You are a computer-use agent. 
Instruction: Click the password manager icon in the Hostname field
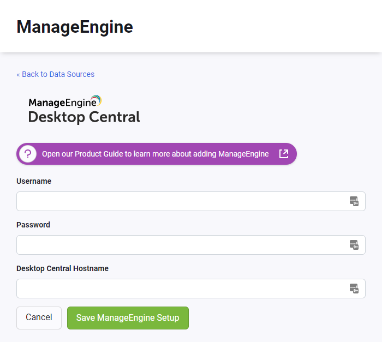tap(354, 289)
